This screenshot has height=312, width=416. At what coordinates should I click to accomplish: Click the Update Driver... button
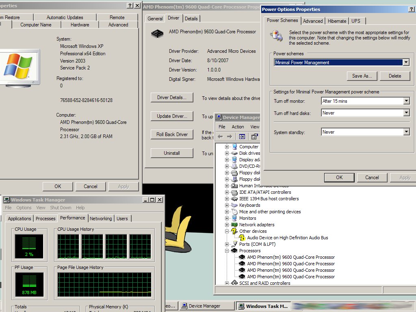point(172,116)
